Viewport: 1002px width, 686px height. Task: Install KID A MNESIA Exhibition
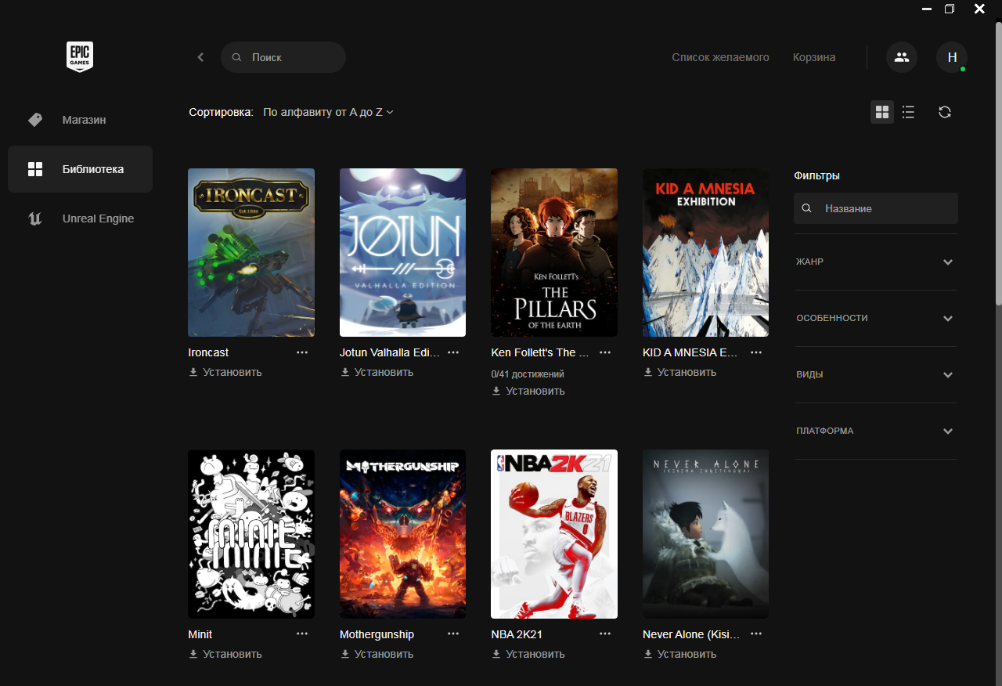point(679,372)
